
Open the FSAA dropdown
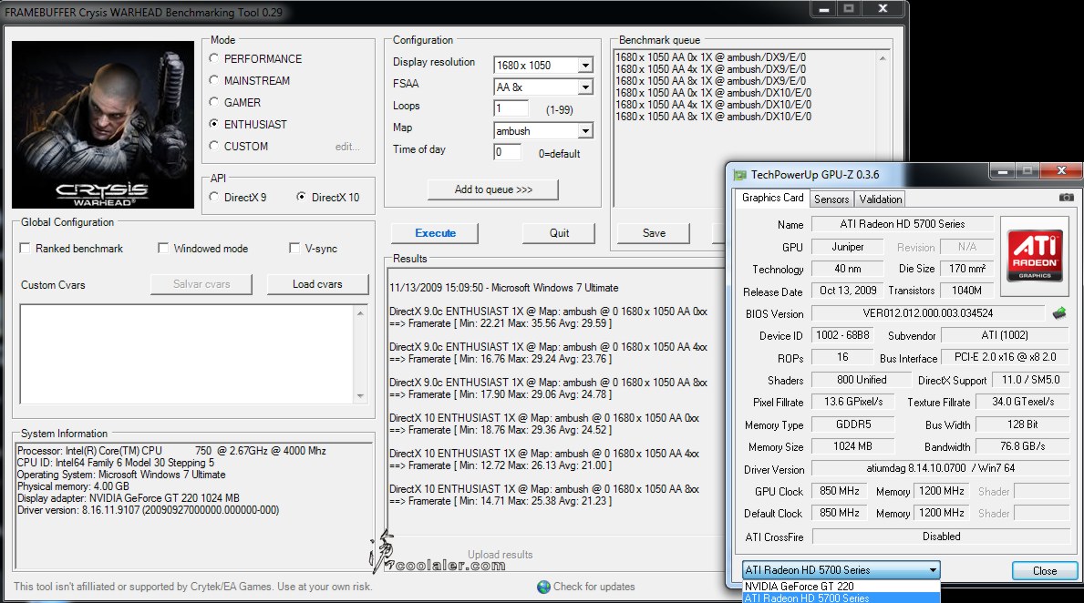[x=585, y=87]
